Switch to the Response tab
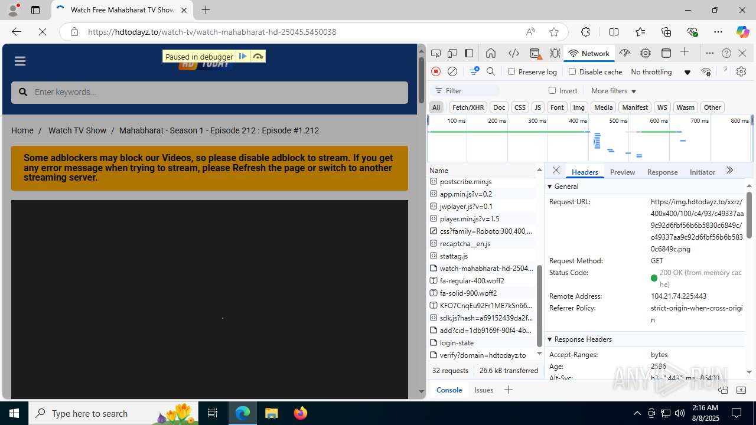This screenshot has width=756, height=425. click(x=662, y=172)
